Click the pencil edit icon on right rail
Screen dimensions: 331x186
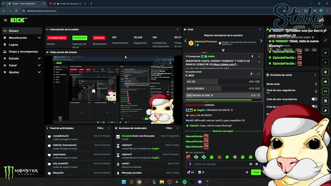point(325,40)
